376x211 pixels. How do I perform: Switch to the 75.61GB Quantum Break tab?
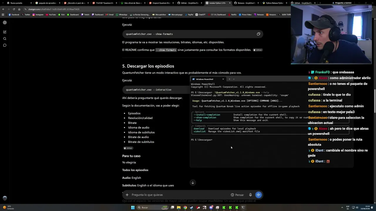click(x=104, y=3)
